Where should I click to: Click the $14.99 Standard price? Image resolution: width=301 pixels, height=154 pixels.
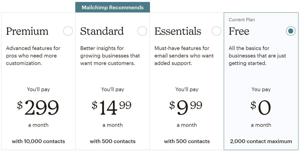(112, 108)
